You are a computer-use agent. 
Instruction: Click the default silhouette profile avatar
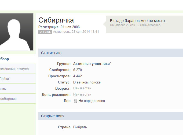point(16,32)
